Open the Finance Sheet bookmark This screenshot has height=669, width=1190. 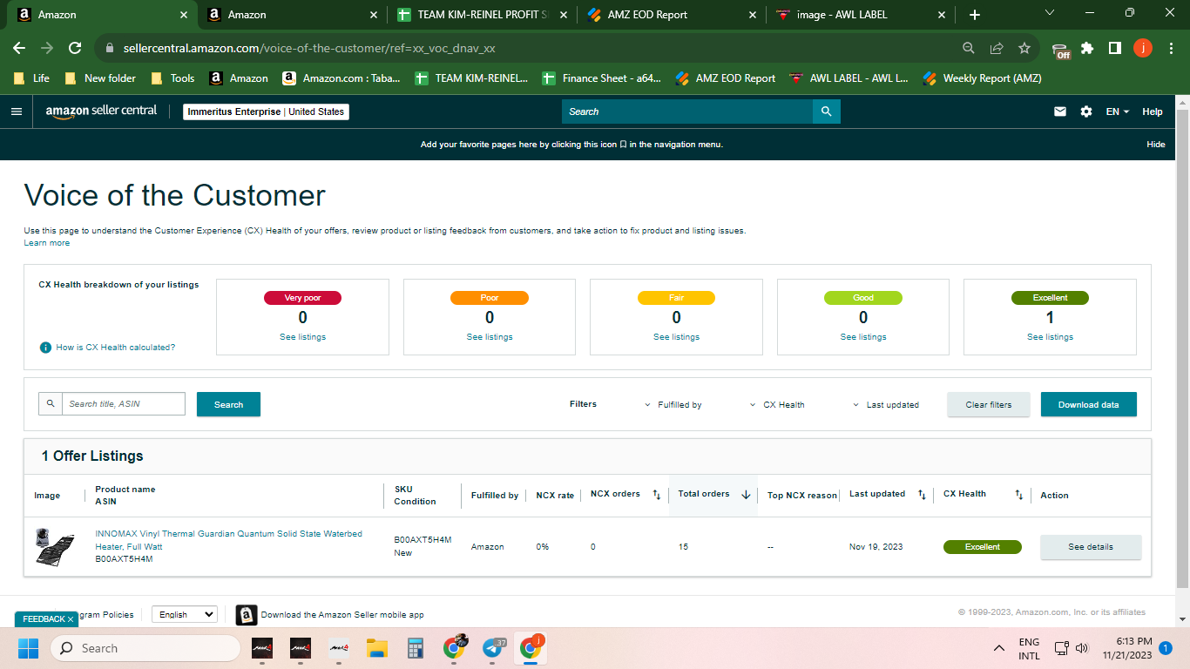pyautogui.click(x=602, y=78)
